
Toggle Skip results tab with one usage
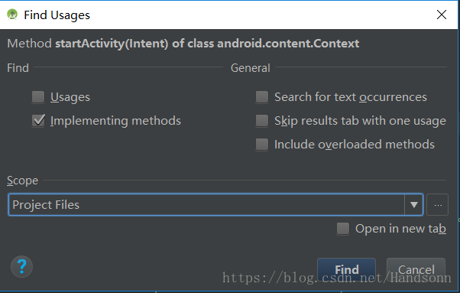point(262,121)
